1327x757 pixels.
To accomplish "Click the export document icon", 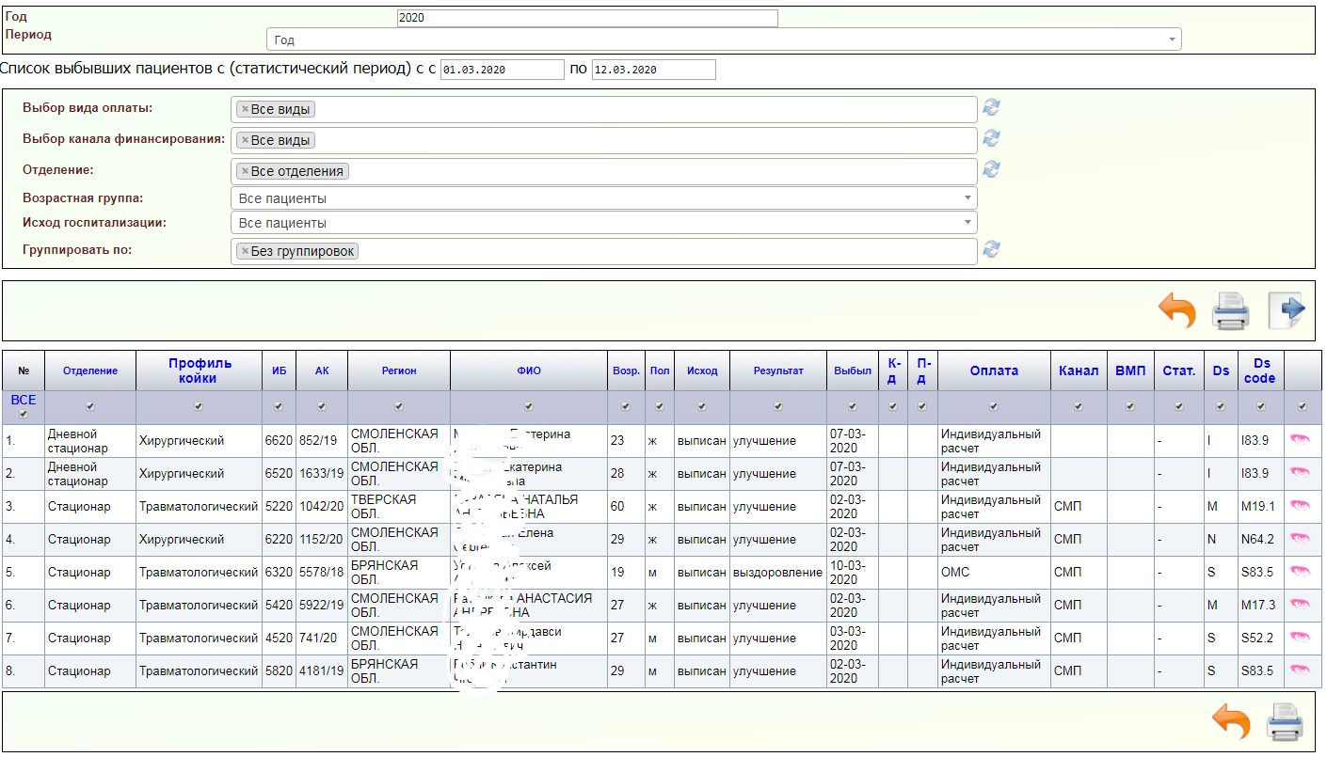I will 1287,310.
